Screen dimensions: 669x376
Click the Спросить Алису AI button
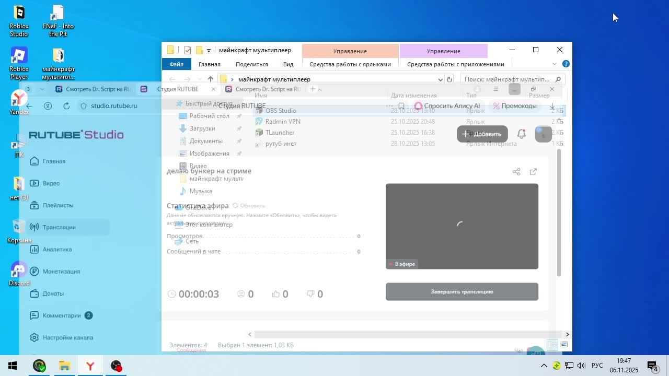point(447,106)
